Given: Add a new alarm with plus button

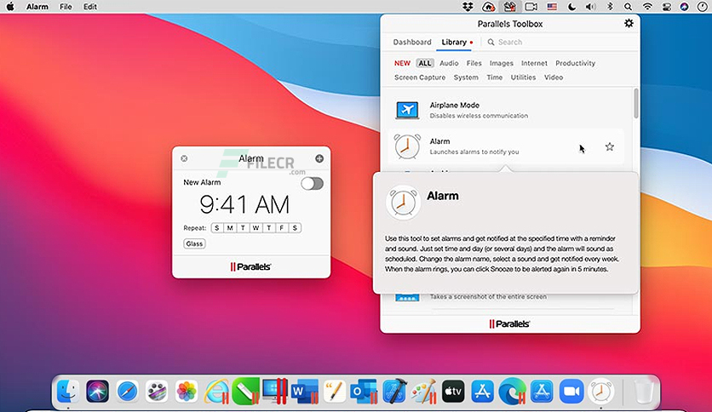Looking at the screenshot, I should (x=319, y=158).
